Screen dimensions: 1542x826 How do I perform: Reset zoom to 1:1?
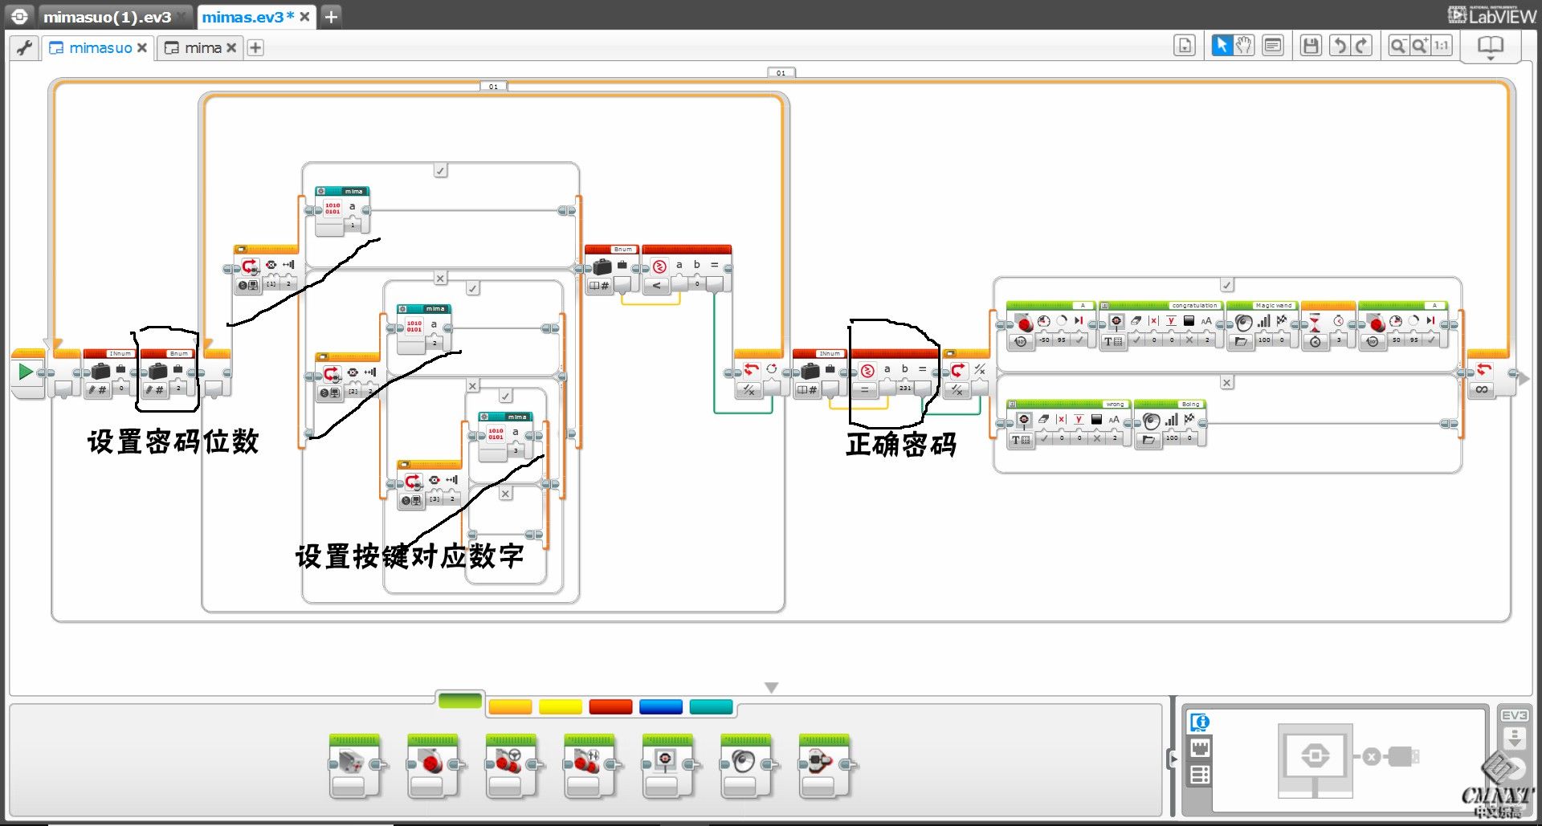click(1442, 46)
